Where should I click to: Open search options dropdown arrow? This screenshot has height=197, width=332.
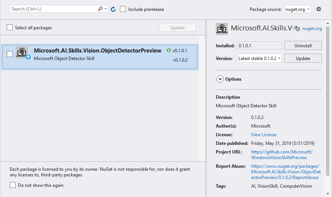(x=106, y=9)
